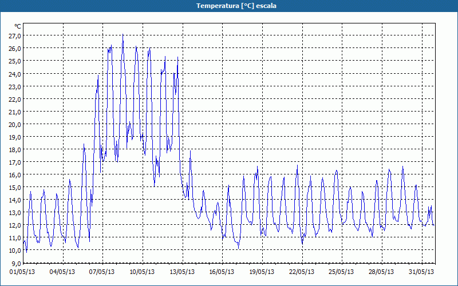This screenshot has height=286, width=458.
Task: Click the 28/05/13 date label
Action: tap(381, 272)
